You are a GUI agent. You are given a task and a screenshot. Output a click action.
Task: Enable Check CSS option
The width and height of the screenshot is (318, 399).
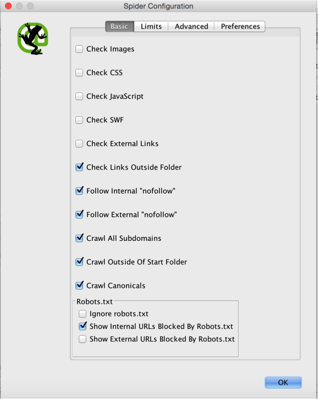click(x=79, y=73)
